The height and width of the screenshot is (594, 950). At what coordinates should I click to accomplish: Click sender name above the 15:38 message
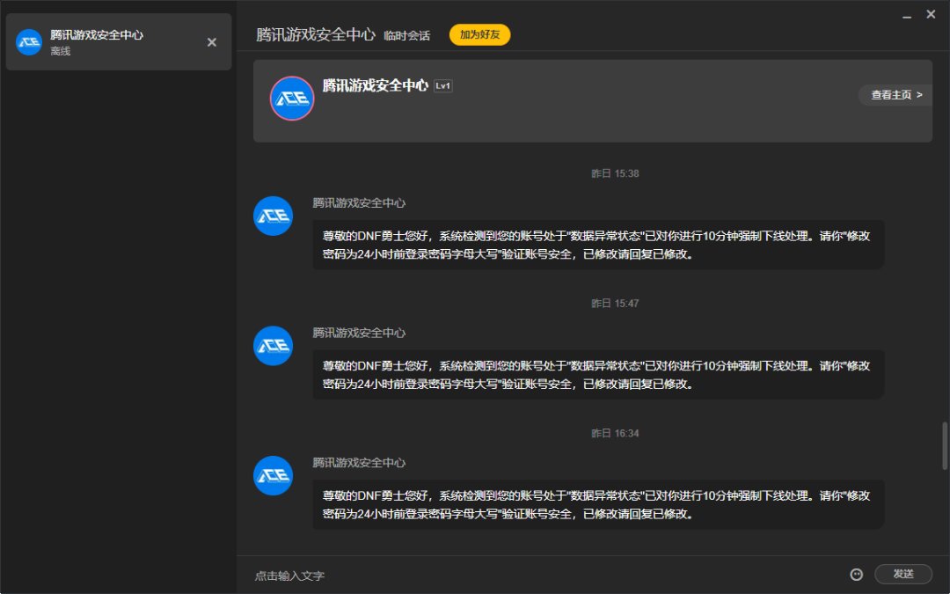pyautogui.click(x=359, y=203)
